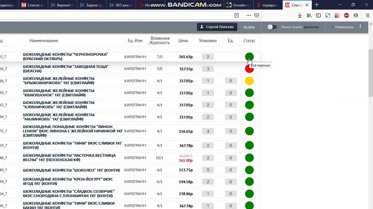Switch to the Yandex порядок tab
This screenshot has width=373, height=209.
(x=268, y=5)
